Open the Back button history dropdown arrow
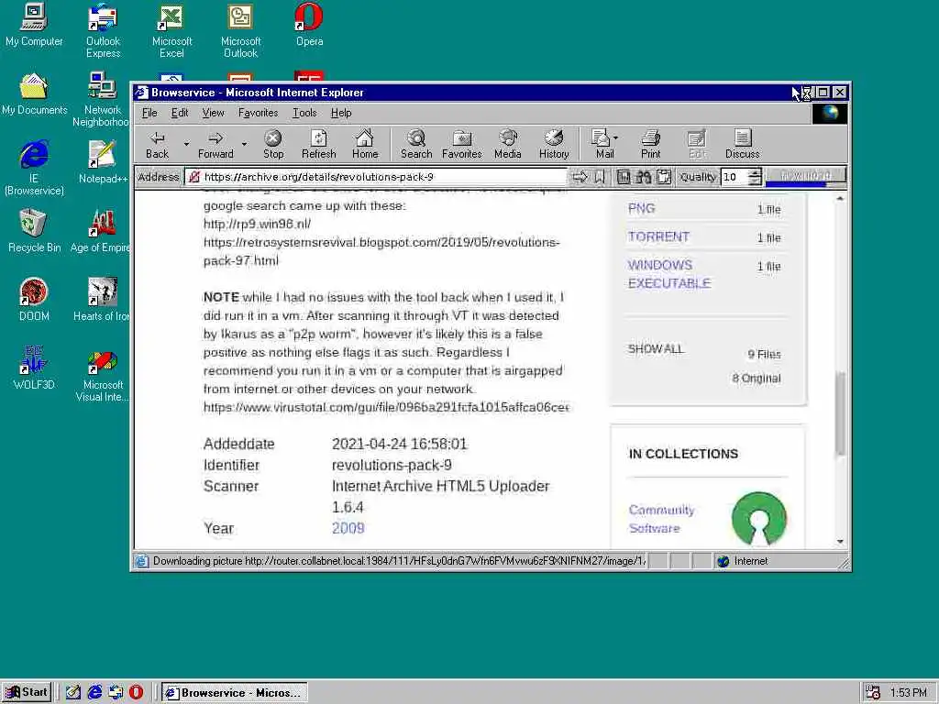The width and height of the screenshot is (939, 704). click(186, 144)
